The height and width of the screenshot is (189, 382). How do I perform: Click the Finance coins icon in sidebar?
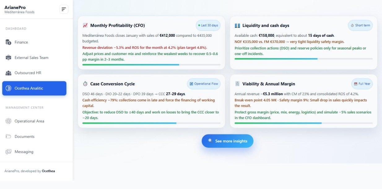click(x=8, y=42)
